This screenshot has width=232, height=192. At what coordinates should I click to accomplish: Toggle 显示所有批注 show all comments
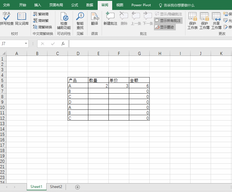click(168, 21)
